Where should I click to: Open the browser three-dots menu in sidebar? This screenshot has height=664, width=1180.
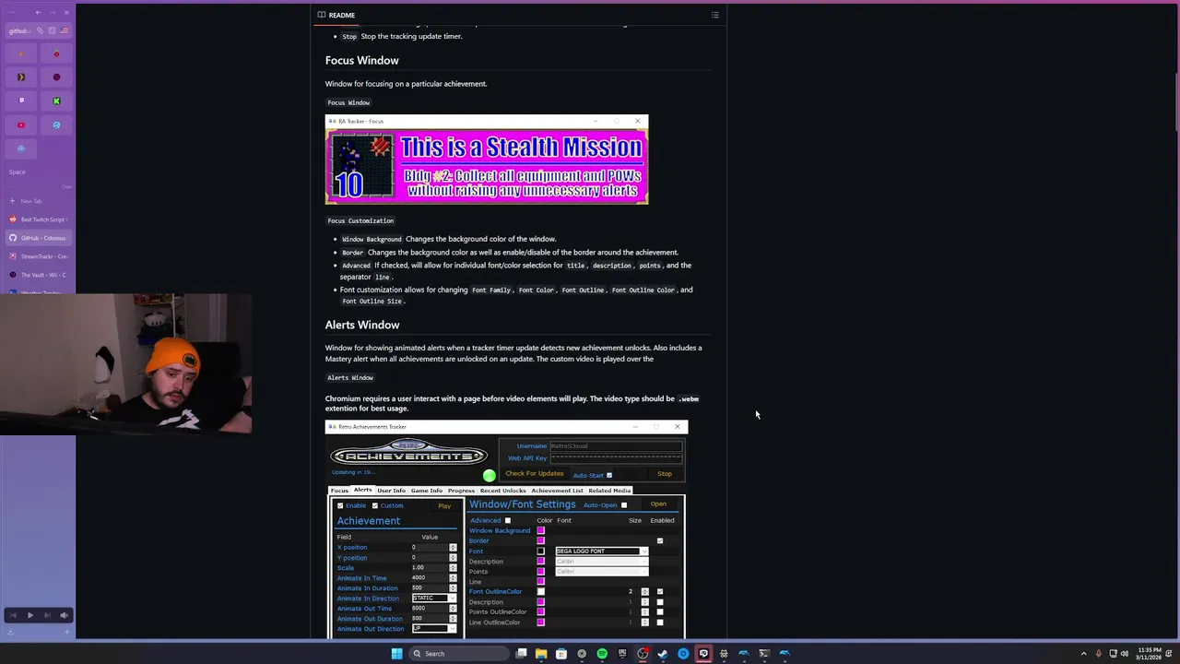click(x=12, y=12)
